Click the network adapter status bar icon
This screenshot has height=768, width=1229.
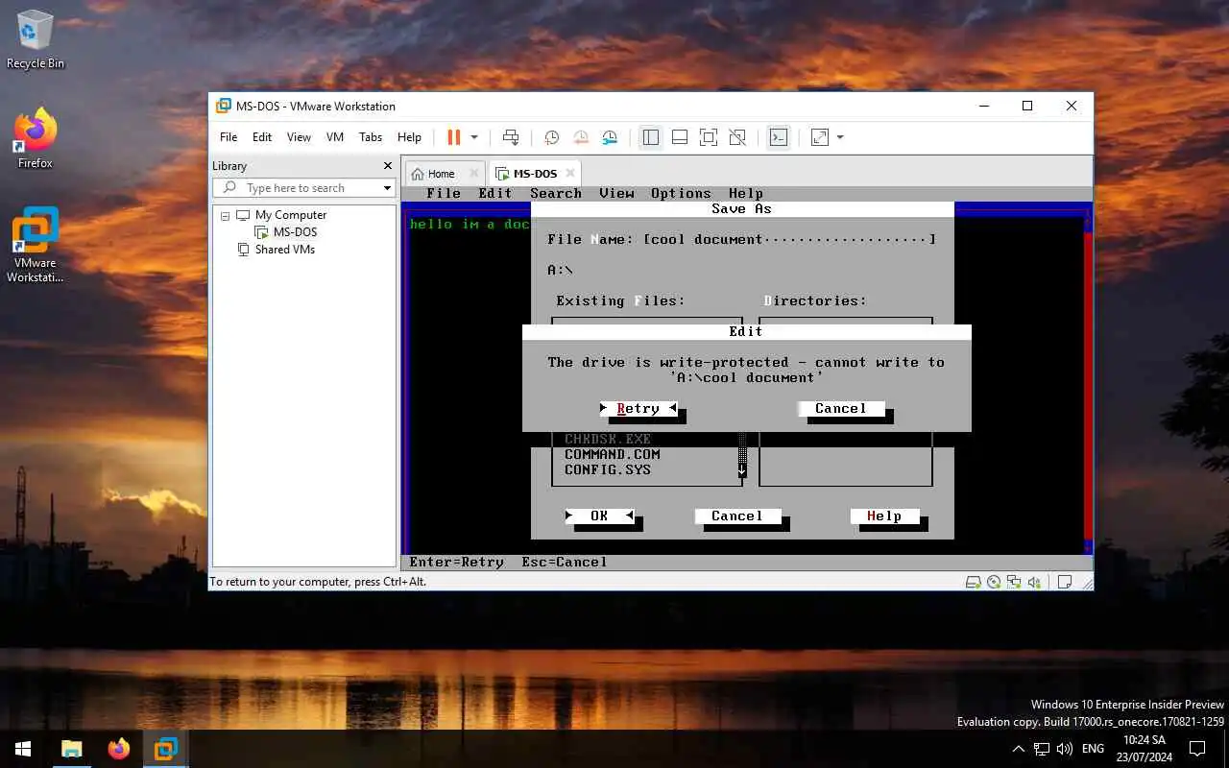tap(1014, 582)
